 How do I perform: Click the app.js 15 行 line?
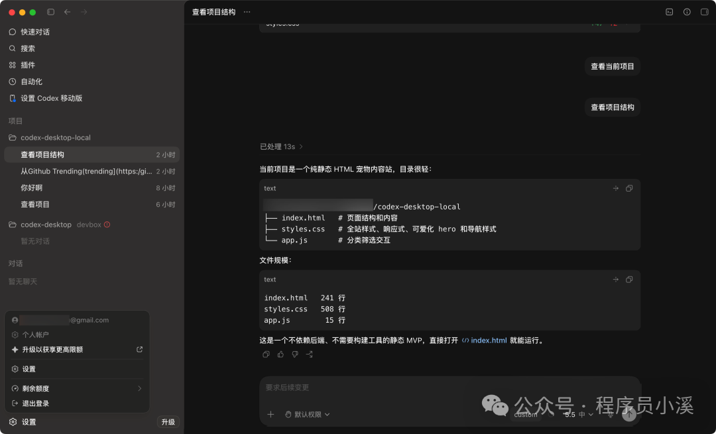click(304, 320)
